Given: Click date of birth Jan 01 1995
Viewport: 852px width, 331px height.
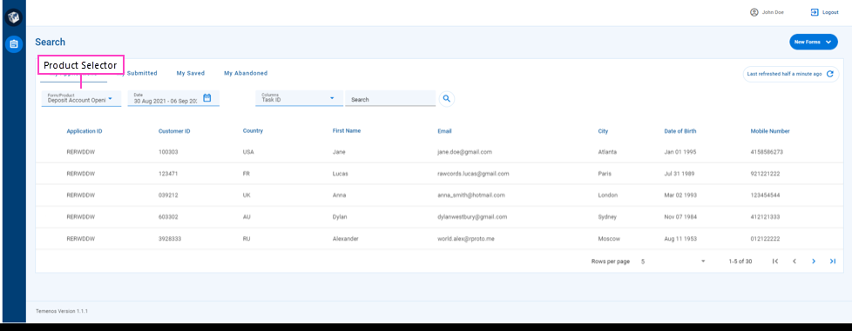Looking at the screenshot, I should [x=680, y=152].
